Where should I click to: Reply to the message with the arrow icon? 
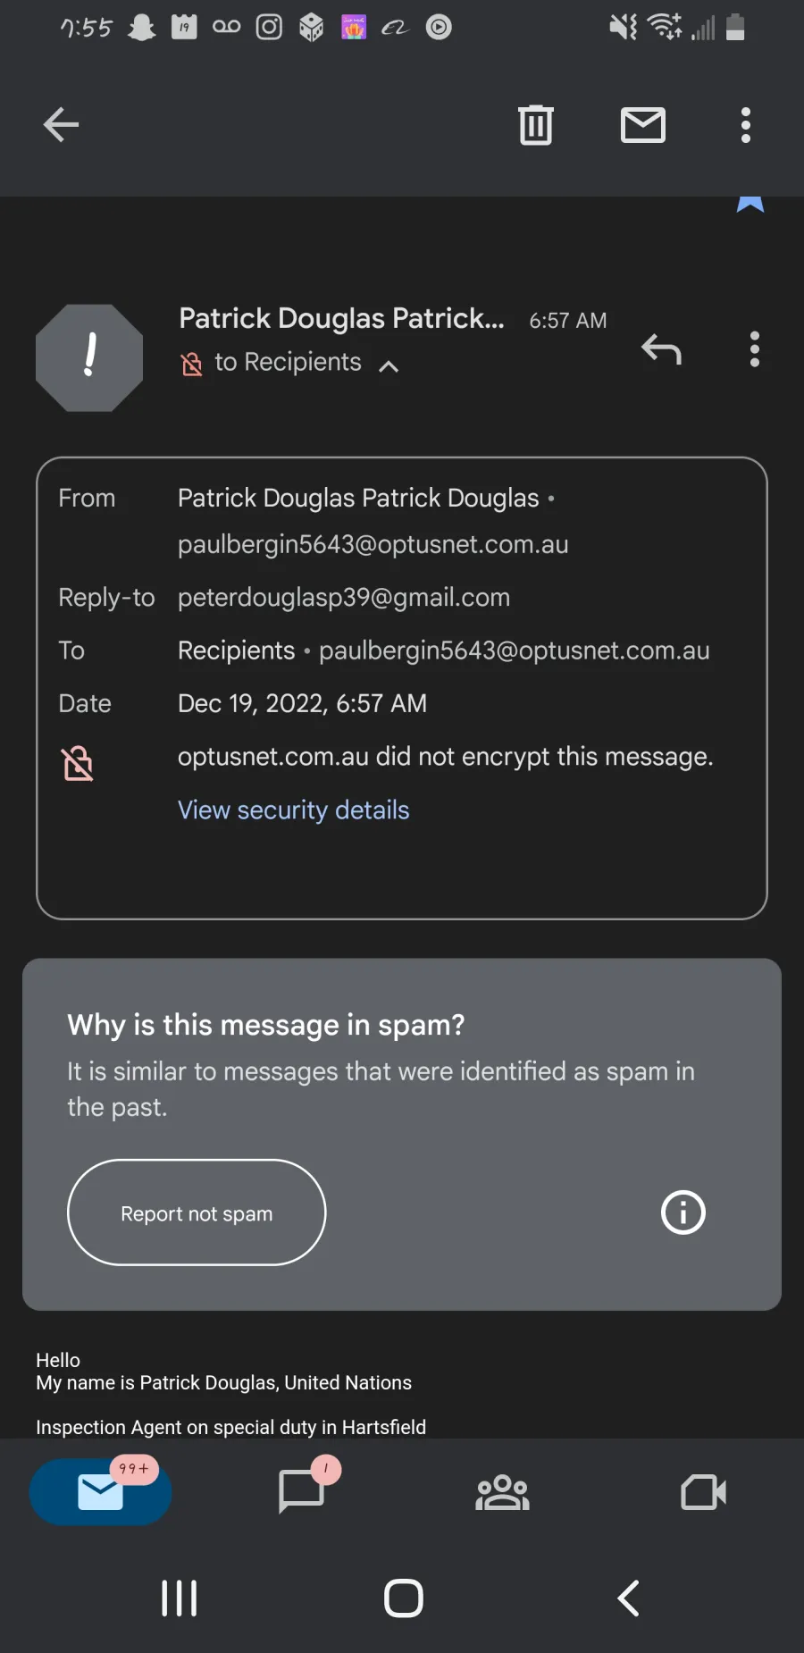click(x=661, y=349)
